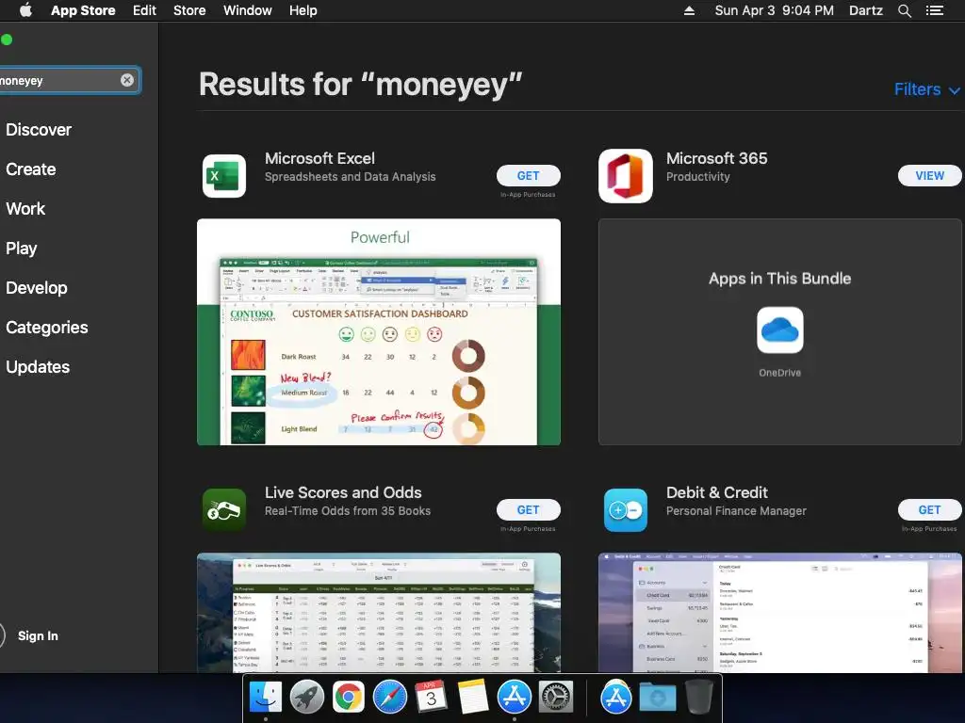Screen dimensions: 965x723
Task: Get Microsoft Excel
Action: (528, 176)
